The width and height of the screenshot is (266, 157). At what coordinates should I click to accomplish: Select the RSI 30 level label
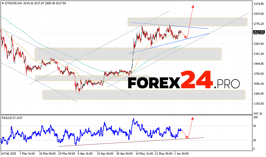255,140
